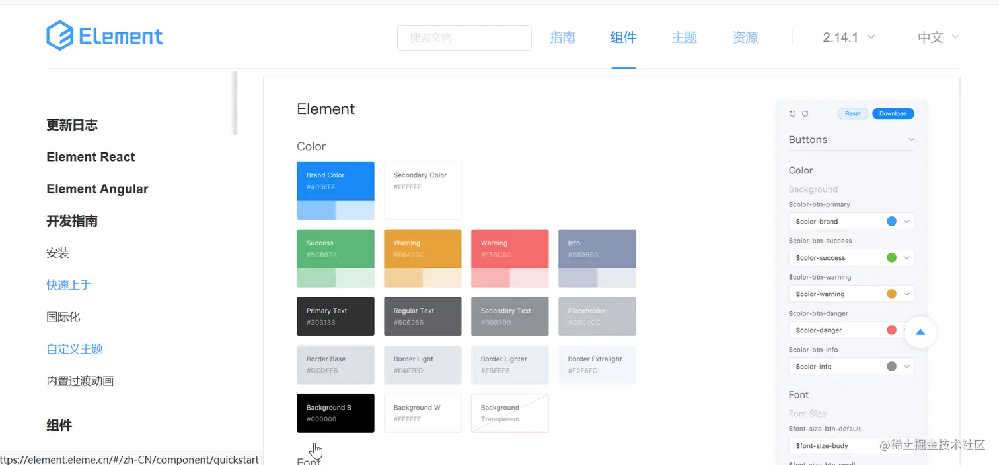Viewport: 999px width, 465px height.
Task: Select the Placeholder #C0C4CC swatch
Action: 597,317
